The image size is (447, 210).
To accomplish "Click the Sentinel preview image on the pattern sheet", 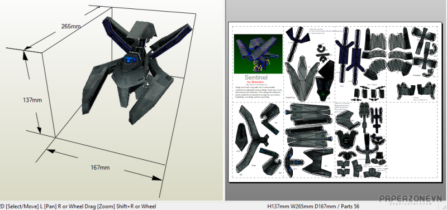I will coord(258,54).
